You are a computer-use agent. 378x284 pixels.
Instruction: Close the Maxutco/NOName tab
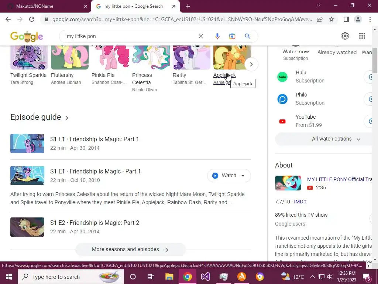[86, 6]
